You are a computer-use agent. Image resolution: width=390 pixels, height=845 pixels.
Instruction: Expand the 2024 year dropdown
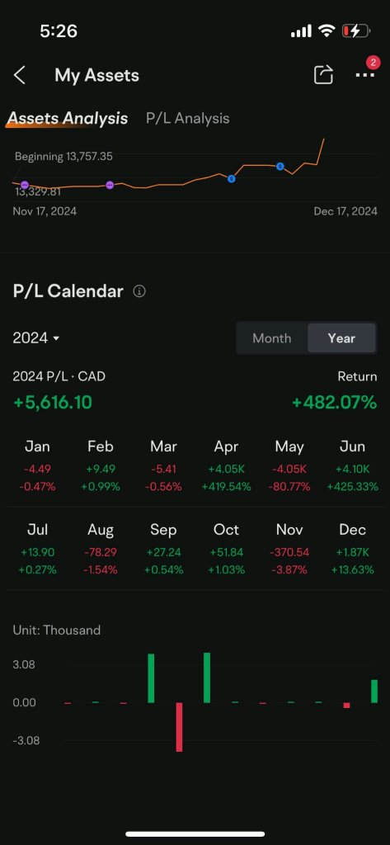pyautogui.click(x=36, y=338)
